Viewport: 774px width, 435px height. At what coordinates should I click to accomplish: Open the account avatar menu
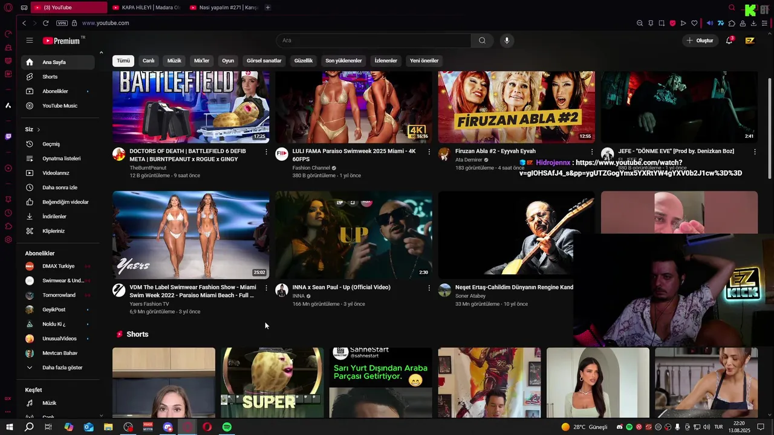750,40
